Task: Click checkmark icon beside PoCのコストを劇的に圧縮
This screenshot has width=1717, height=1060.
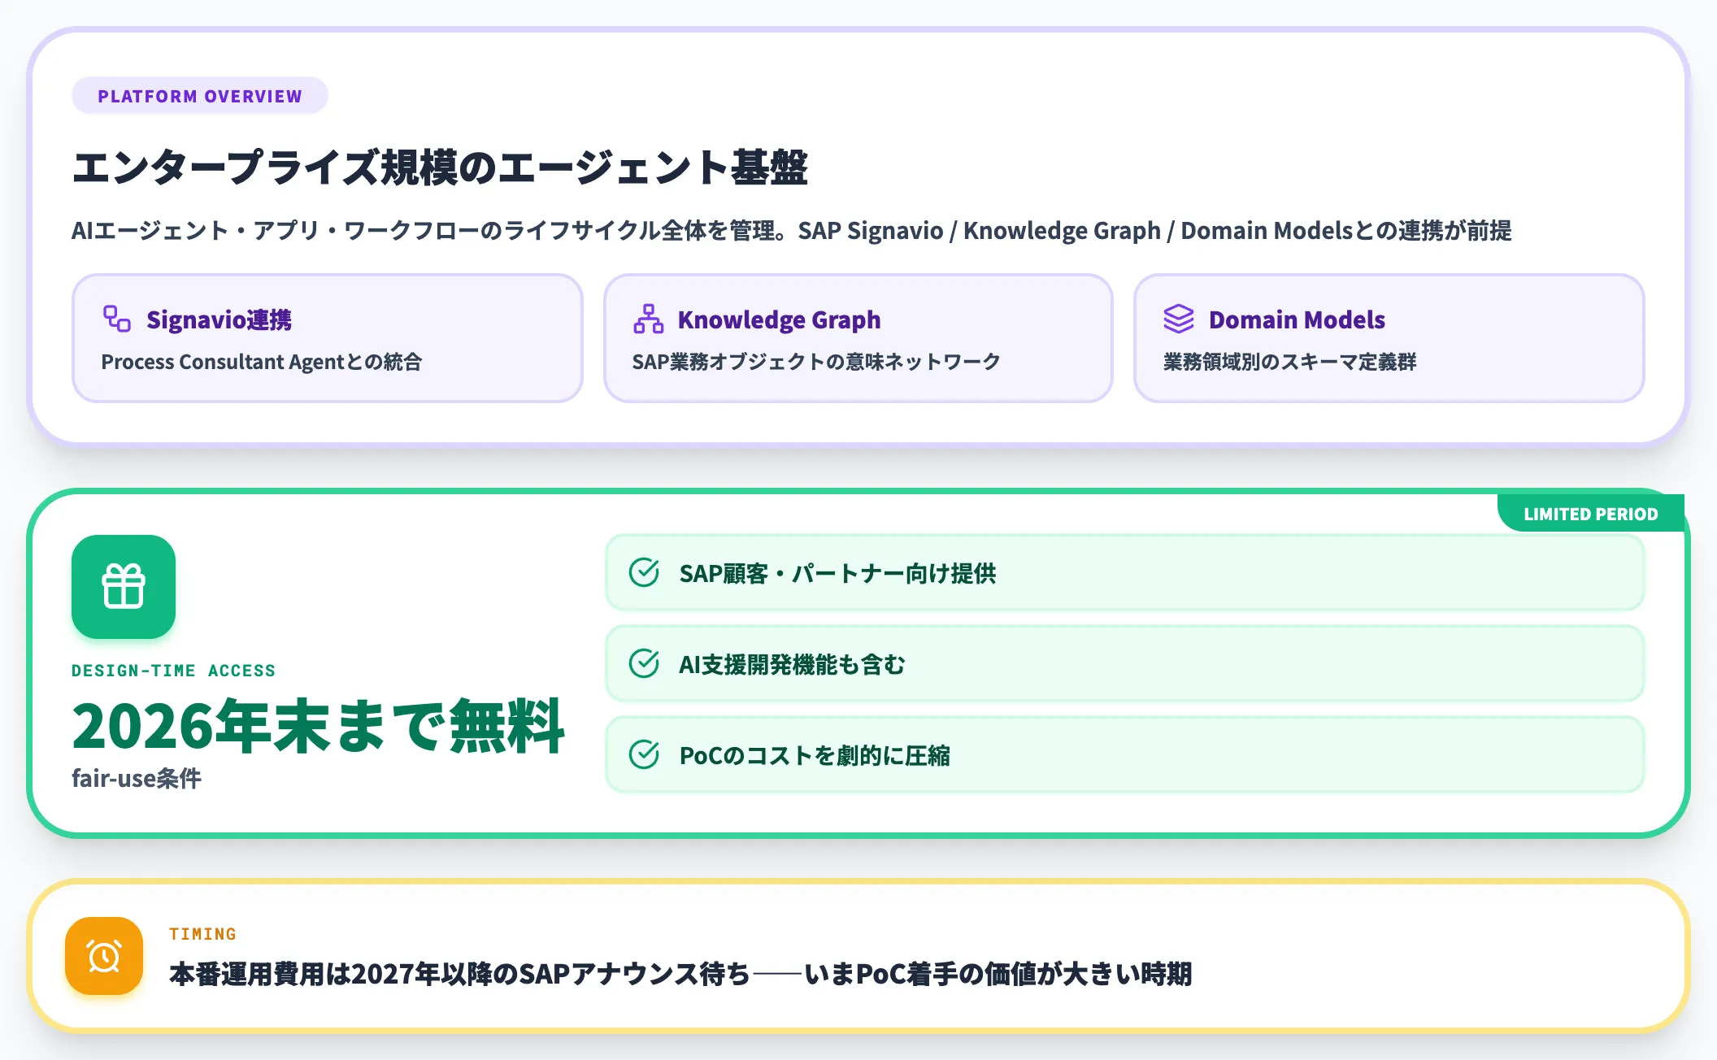Action: [644, 754]
